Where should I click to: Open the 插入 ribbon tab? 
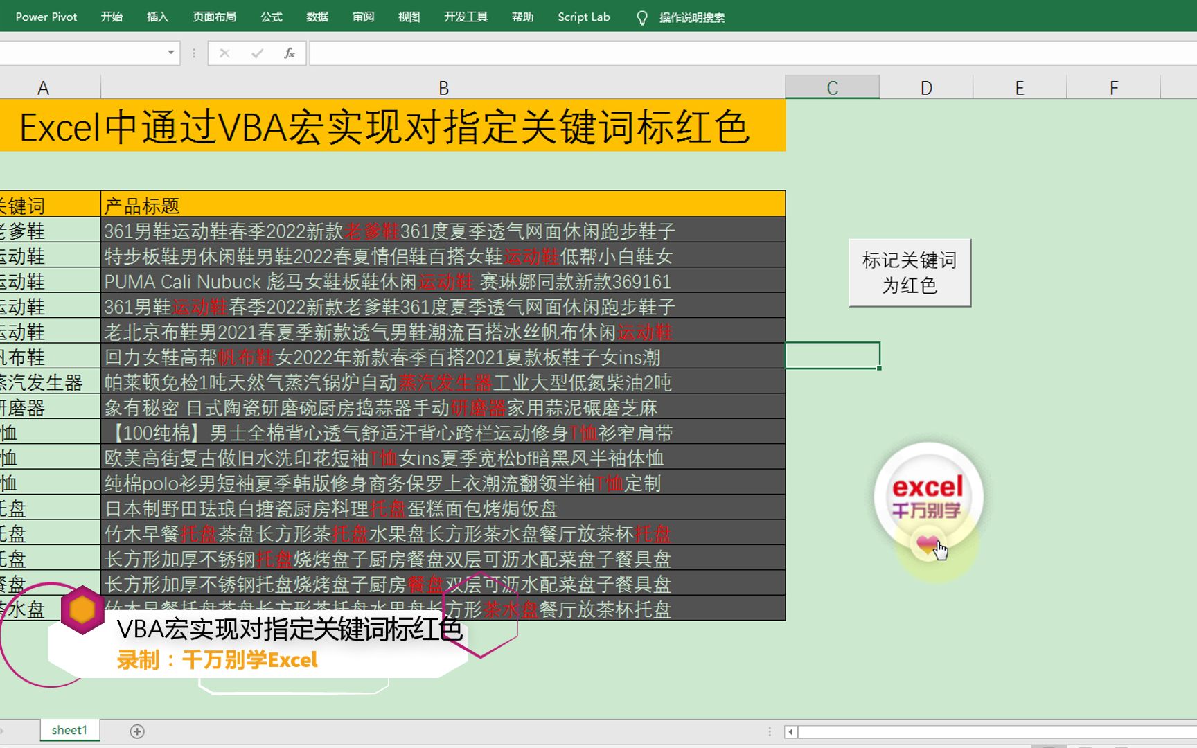click(157, 17)
